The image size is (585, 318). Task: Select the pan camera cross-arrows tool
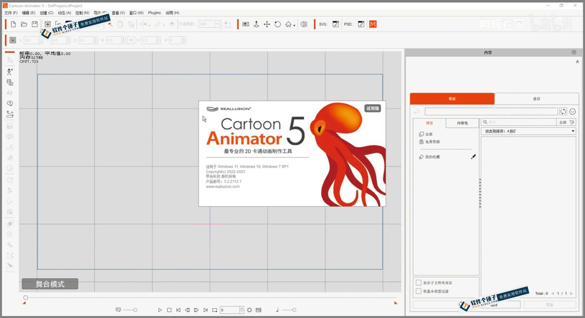pos(267,24)
